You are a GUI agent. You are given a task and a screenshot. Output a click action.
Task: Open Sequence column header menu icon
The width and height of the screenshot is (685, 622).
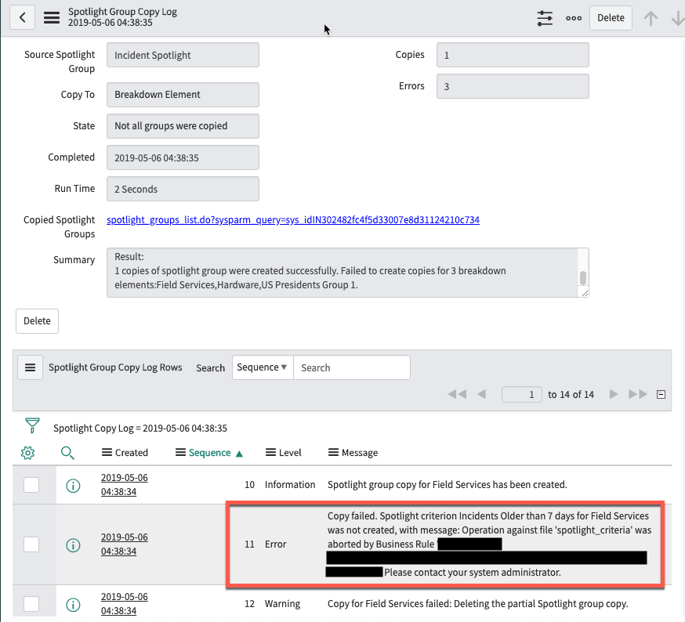pyautogui.click(x=180, y=452)
